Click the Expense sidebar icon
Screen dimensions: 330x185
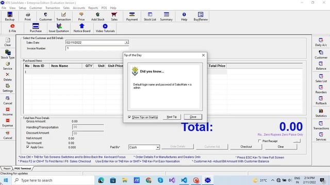click(8, 123)
